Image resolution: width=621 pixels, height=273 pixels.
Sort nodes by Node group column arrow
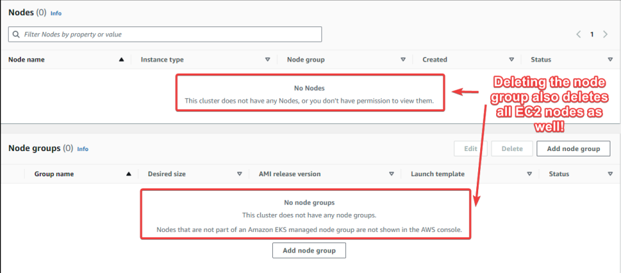pos(403,60)
